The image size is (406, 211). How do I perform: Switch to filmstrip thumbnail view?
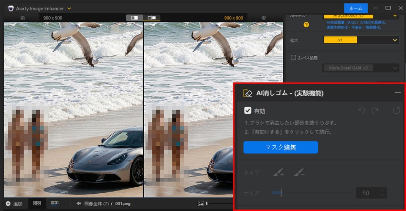tap(54, 203)
